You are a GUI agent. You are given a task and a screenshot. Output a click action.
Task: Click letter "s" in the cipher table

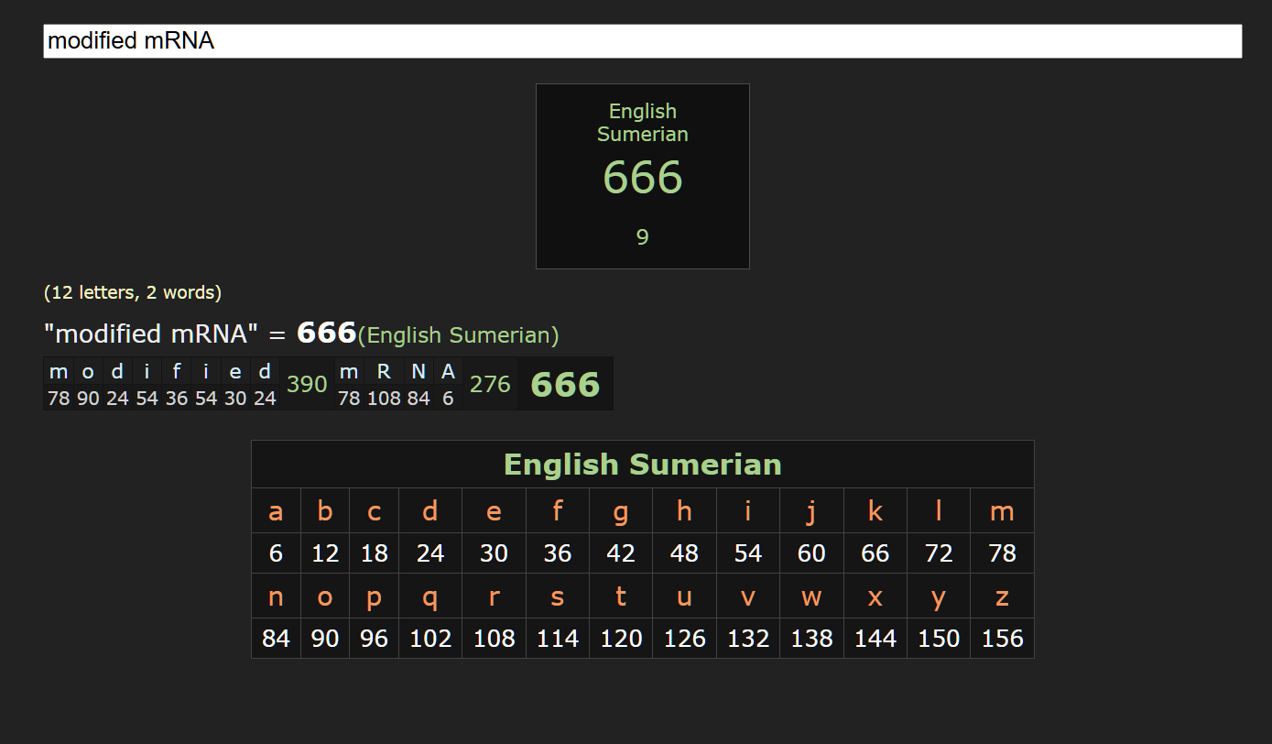click(x=558, y=596)
